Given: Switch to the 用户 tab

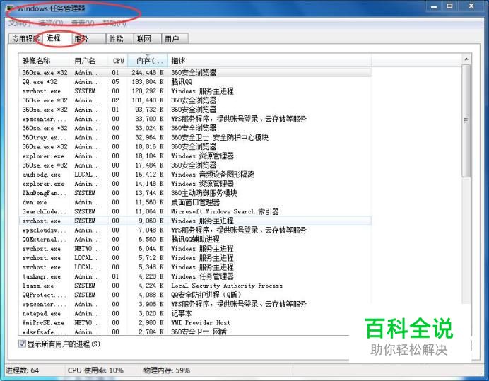Looking at the screenshot, I should [175, 39].
